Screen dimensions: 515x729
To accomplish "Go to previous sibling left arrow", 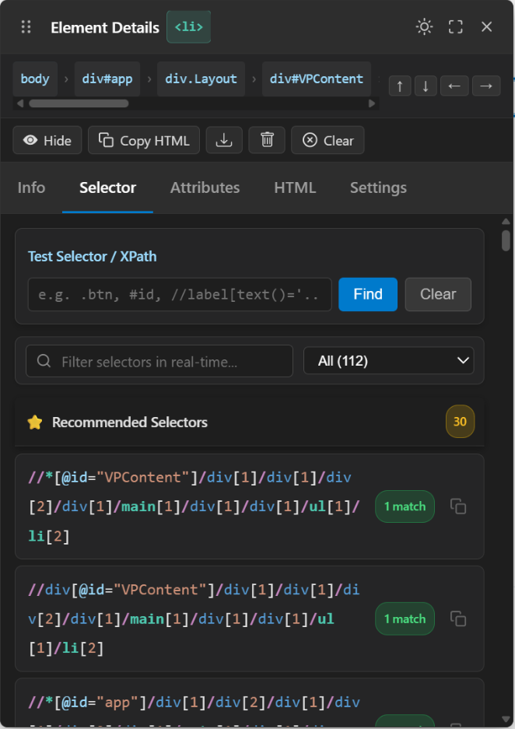I will (454, 86).
